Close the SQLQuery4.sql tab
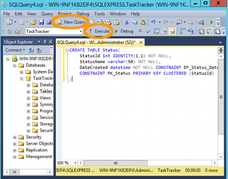This screenshot has width=228, height=179. point(141,43)
